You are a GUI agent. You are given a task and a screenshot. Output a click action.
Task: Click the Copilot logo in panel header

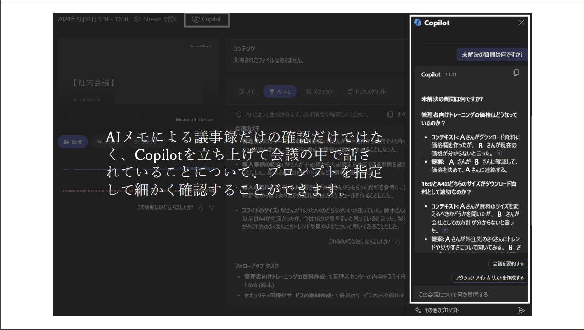click(417, 23)
